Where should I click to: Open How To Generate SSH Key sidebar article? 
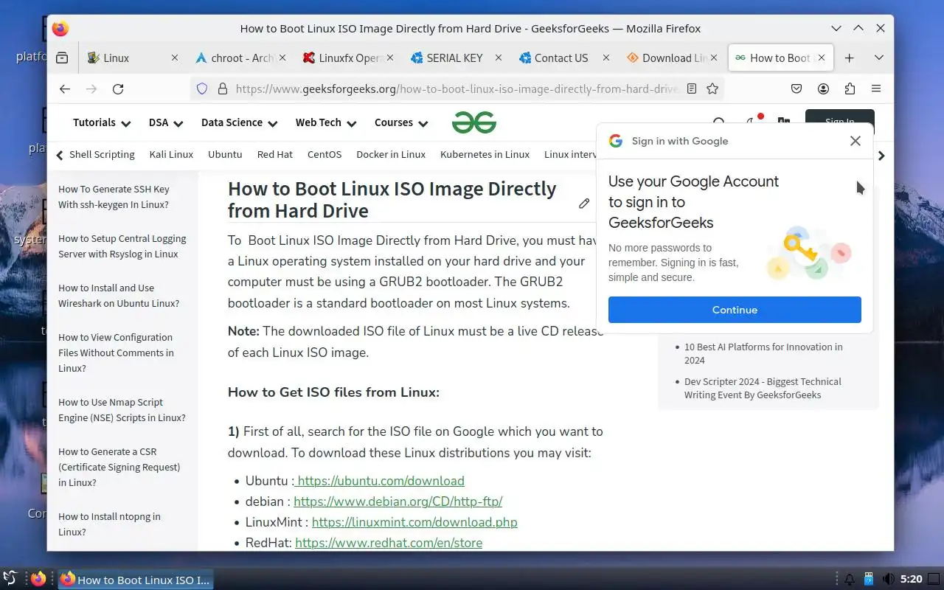(x=114, y=197)
